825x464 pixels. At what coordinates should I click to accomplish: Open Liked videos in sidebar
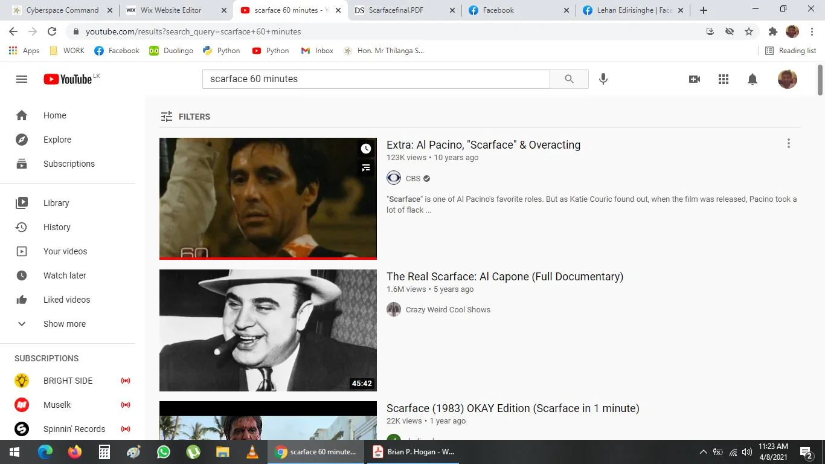[x=68, y=300]
